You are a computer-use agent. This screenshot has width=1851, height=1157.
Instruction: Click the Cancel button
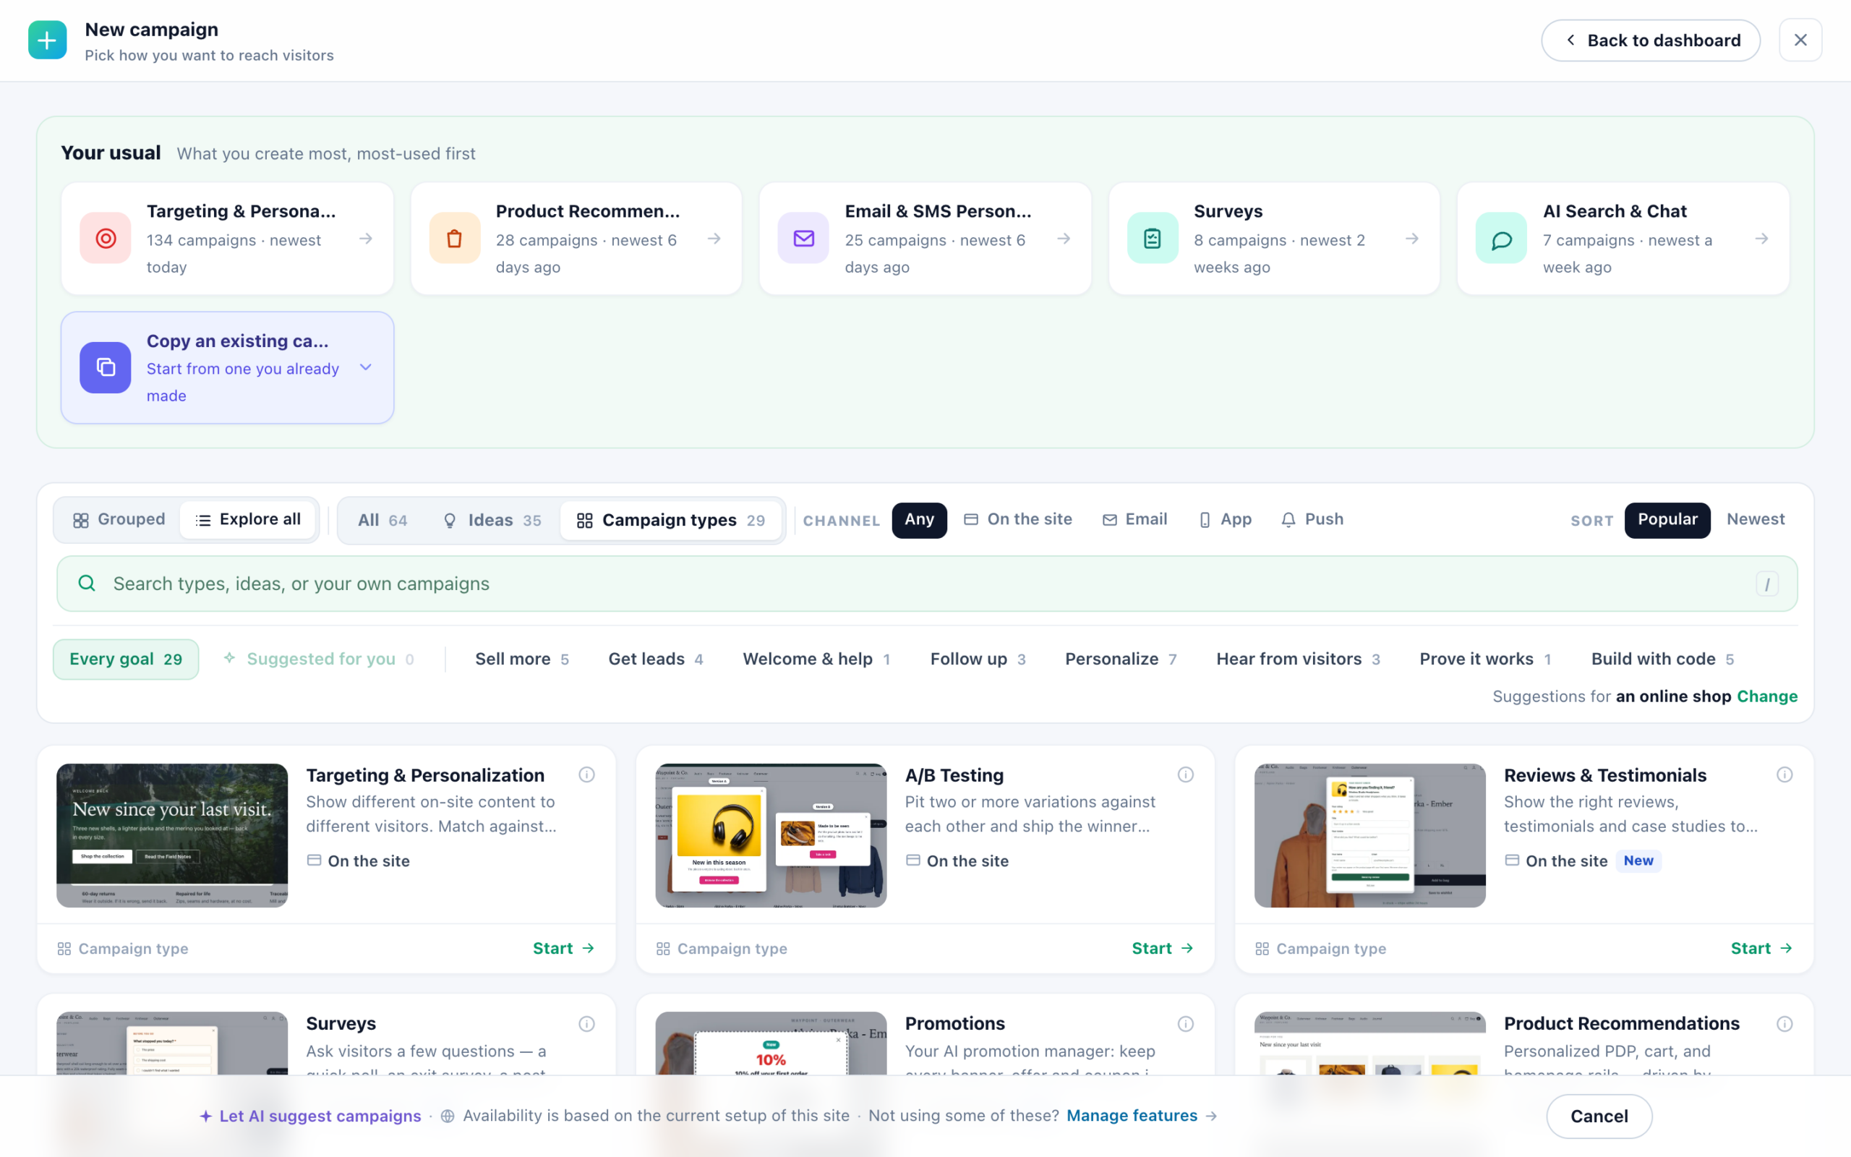point(1599,1117)
